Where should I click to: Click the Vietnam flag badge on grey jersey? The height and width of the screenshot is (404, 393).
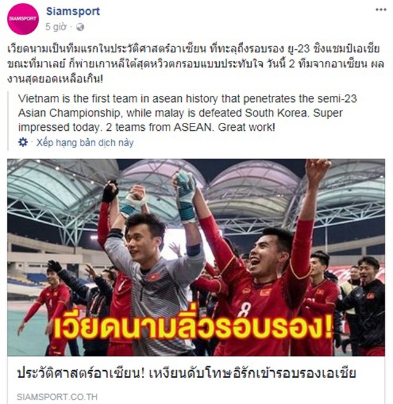pos(154,278)
